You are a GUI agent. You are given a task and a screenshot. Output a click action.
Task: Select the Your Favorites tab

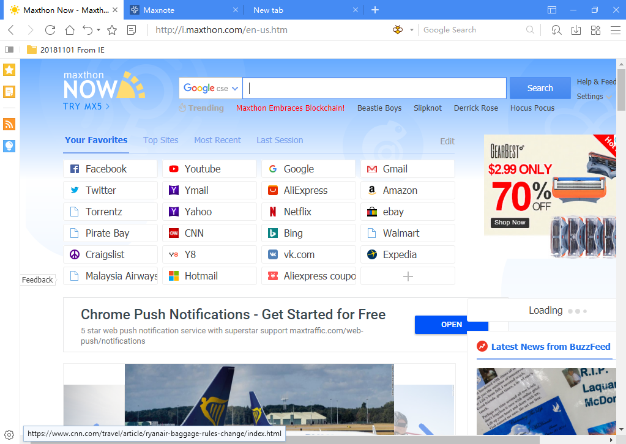pos(96,141)
